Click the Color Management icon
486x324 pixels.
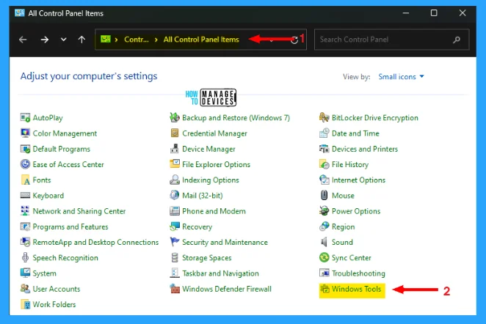pyautogui.click(x=25, y=133)
